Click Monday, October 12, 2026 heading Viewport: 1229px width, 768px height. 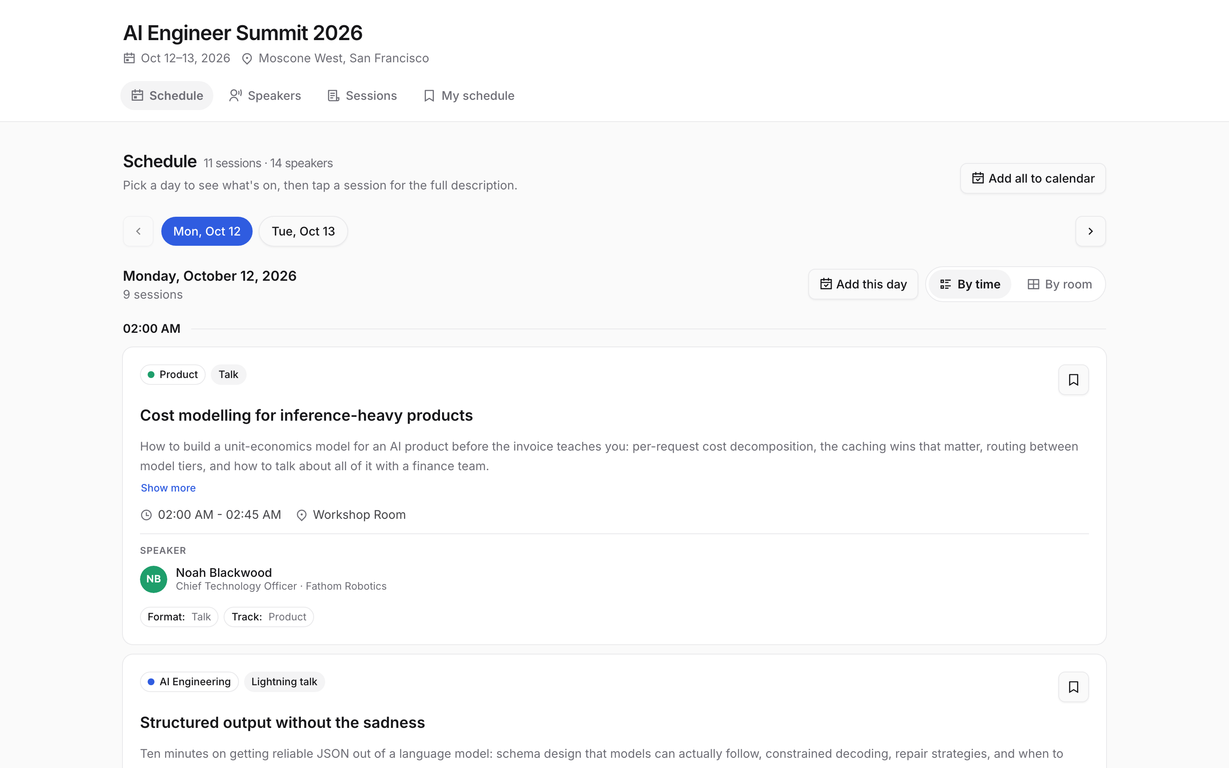click(210, 276)
